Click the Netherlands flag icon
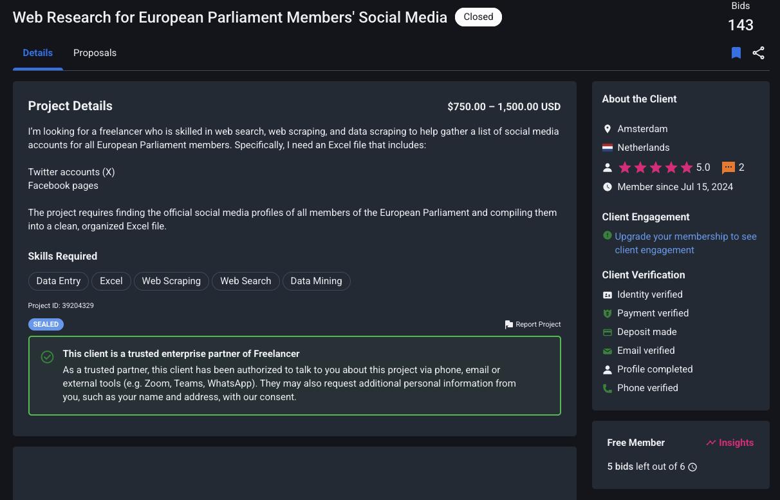This screenshot has height=500, width=780. (x=608, y=148)
